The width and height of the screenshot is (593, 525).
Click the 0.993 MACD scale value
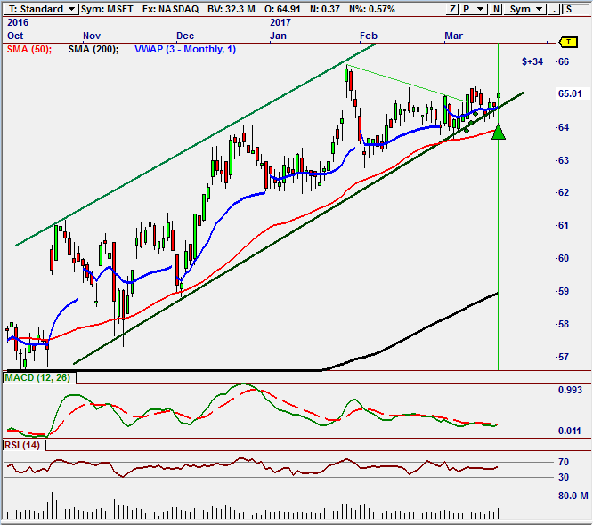tap(570, 390)
